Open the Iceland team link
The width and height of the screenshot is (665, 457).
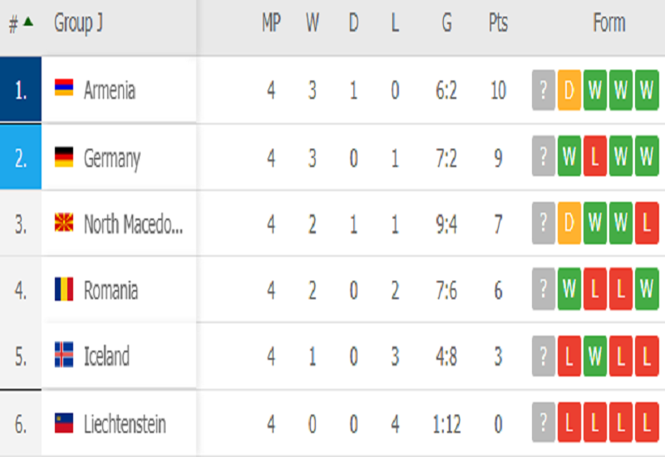(106, 356)
